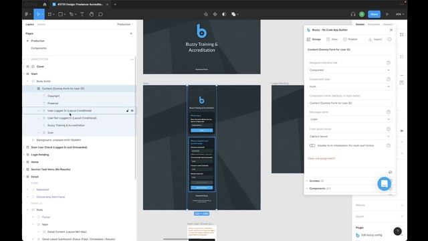
Task: Click the headphones audio icon
Action: pos(353,14)
